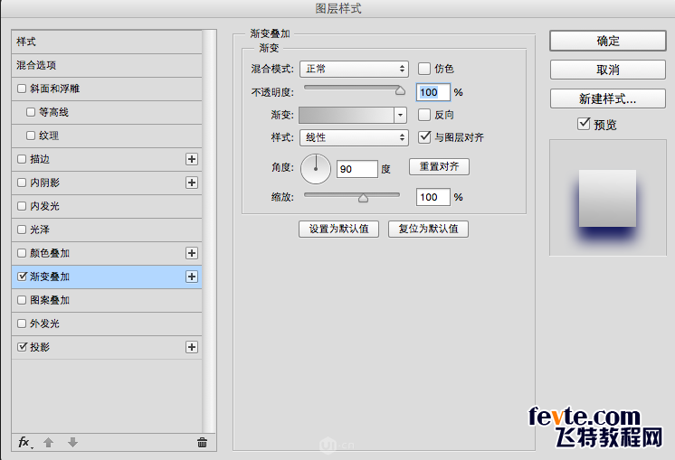Viewport: 675px width, 460px height.
Task: Select 样式 in the left list
Action: point(107,42)
